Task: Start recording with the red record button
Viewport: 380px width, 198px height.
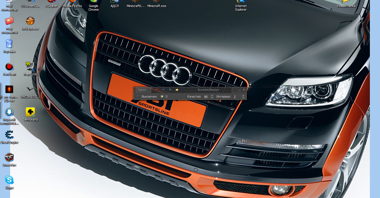Action: point(157,90)
